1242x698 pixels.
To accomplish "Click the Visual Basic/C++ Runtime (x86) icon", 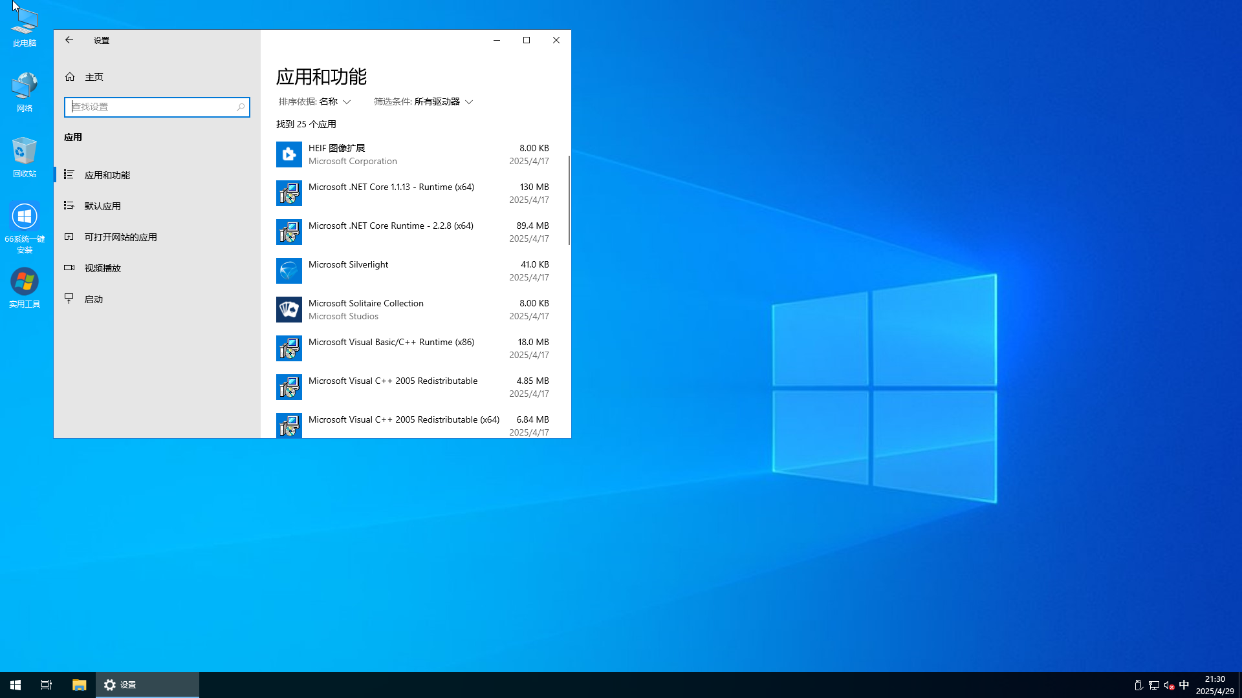I will coord(289,348).
